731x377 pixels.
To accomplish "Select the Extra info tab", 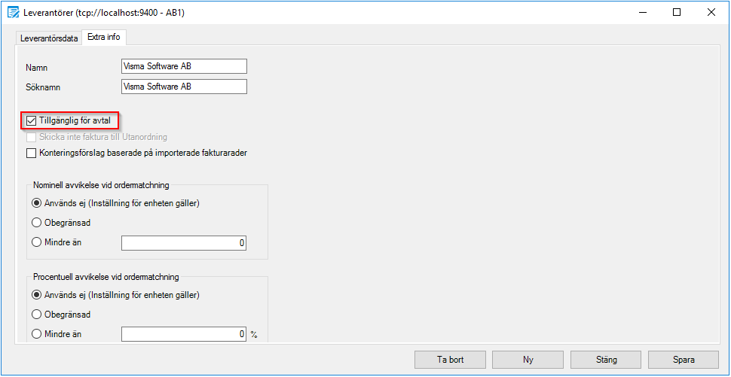I will tap(103, 37).
